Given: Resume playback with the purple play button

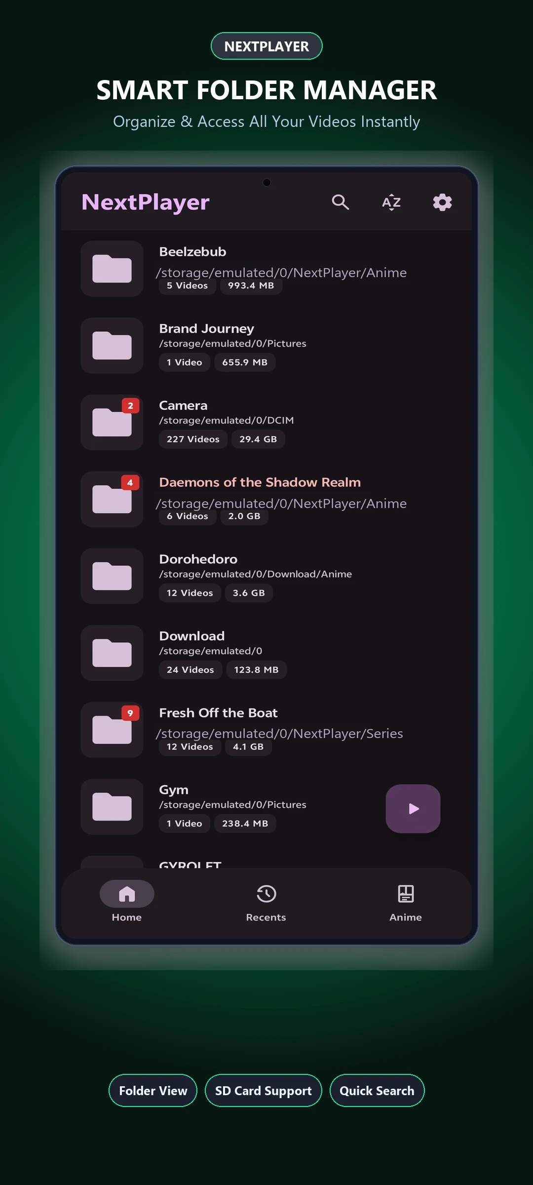Looking at the screenshot, I should 413,808.
